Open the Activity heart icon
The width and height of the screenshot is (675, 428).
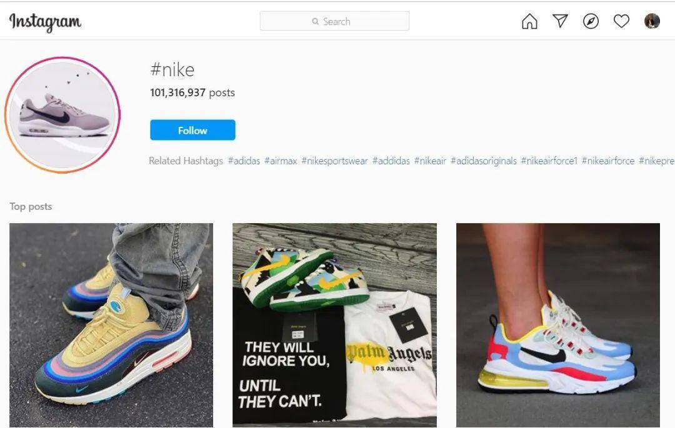click(621, 21)
